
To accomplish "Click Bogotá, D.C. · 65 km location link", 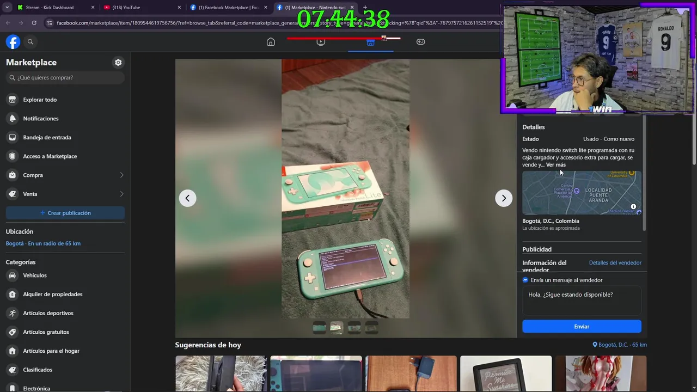I will point(620,345).
